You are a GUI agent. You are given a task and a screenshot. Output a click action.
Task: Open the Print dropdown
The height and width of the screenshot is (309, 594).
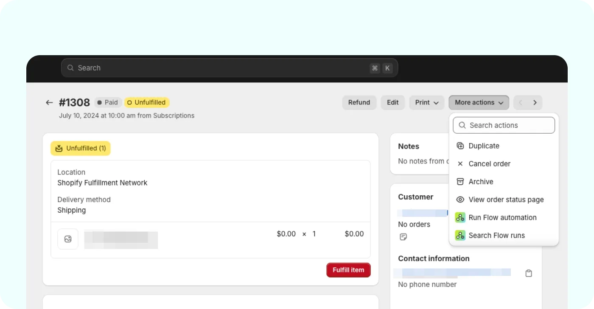[x=426, y=102]
